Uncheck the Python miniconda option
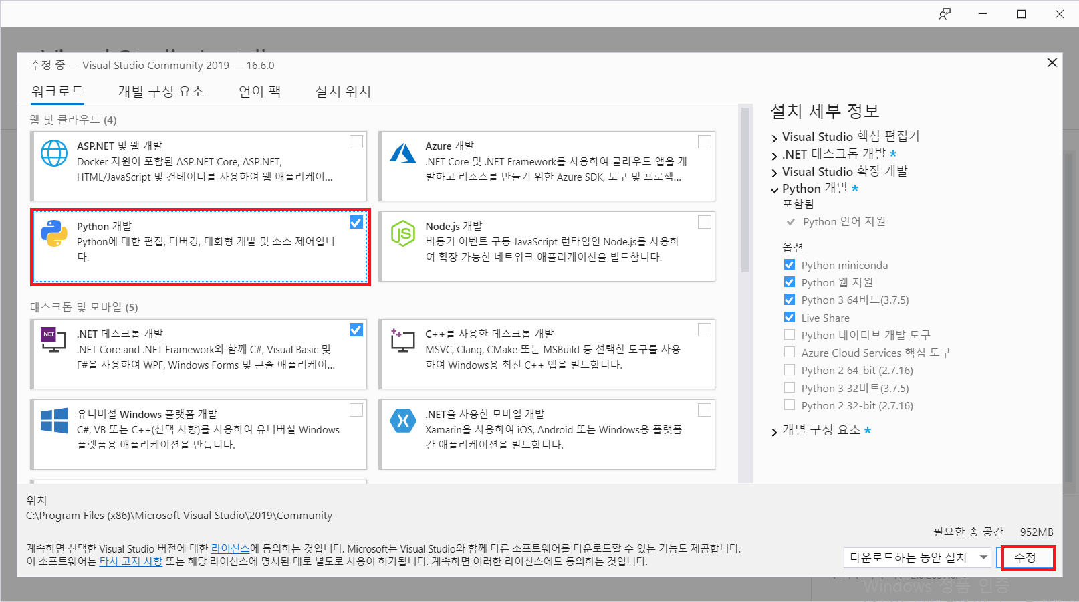The width and height of the screenshot is (1079, 602). point(790,264)
